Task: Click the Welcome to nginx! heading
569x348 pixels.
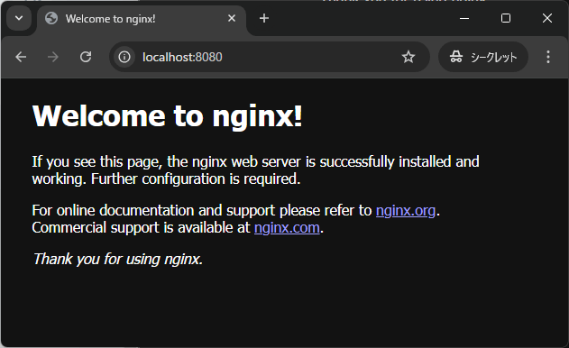Action: tap(168, 116)
